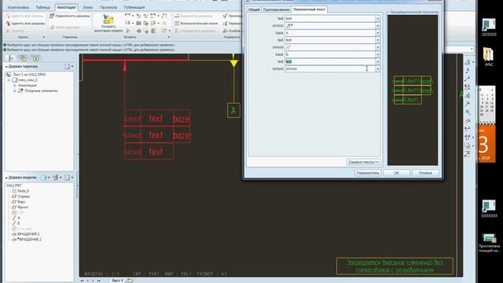Go to the last sheet arrow

[x=99, y=281]
